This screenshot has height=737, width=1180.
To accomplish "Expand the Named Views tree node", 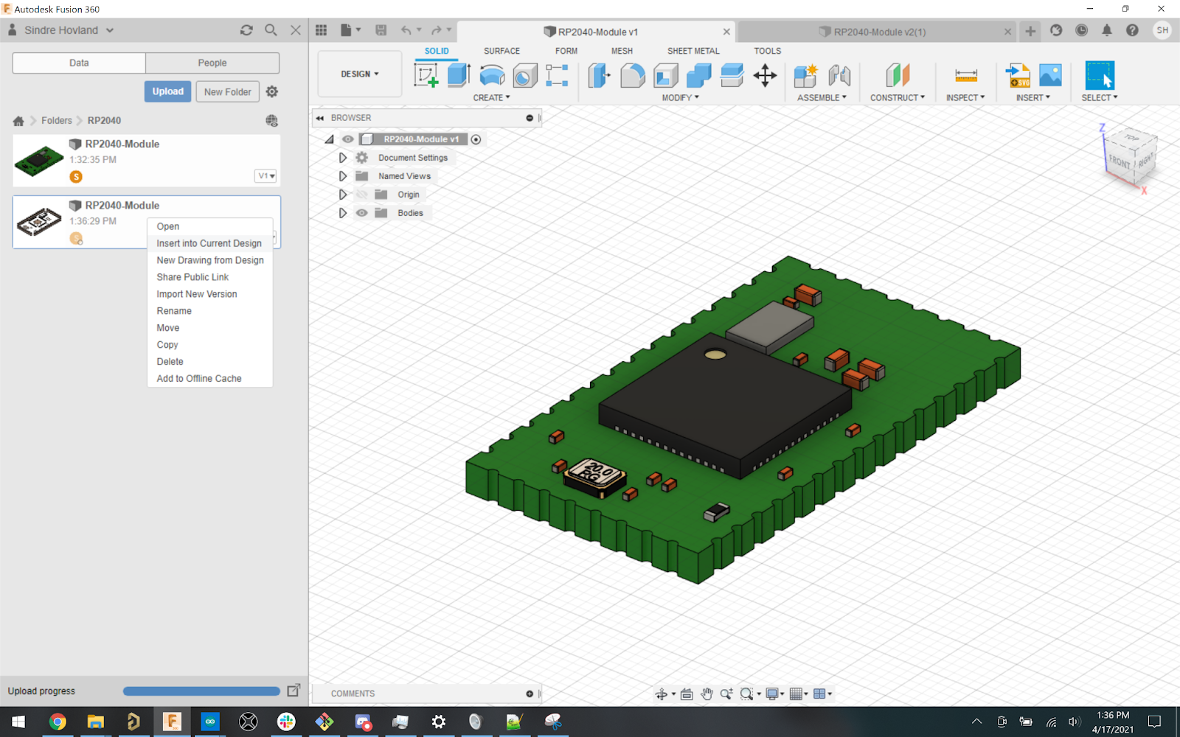I will 343,176.
